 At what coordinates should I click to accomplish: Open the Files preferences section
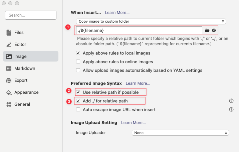coord(19,33)
